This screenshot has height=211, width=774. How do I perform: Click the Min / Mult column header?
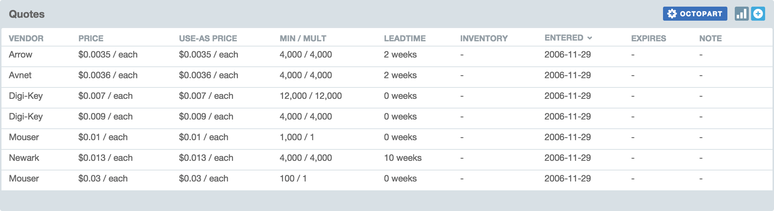tap(303, 38)
